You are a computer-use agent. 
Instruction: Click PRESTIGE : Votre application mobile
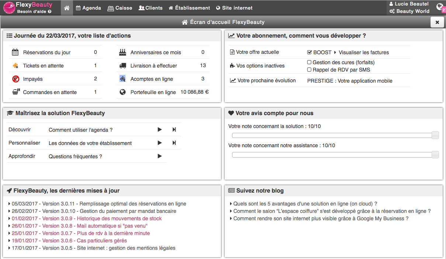350,81
